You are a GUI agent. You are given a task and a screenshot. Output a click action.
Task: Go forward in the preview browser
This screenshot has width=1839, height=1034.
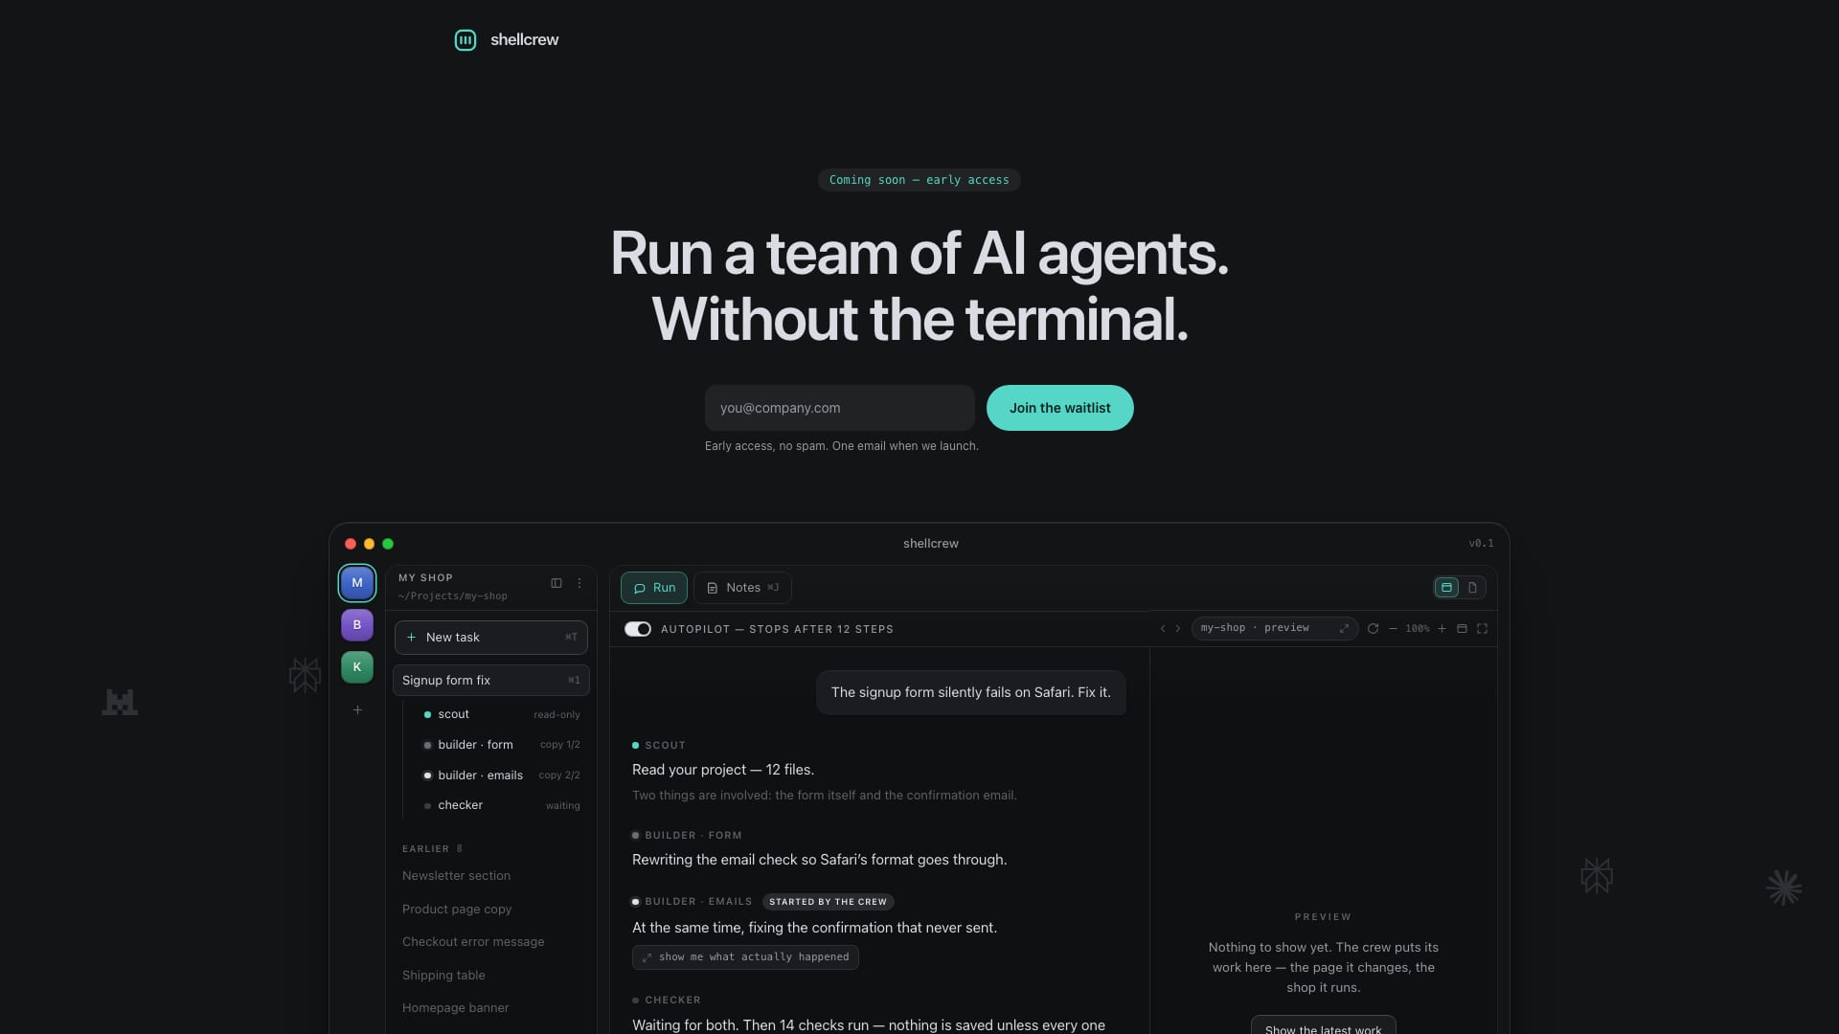pyautogui.click(x=1178, y=629)
